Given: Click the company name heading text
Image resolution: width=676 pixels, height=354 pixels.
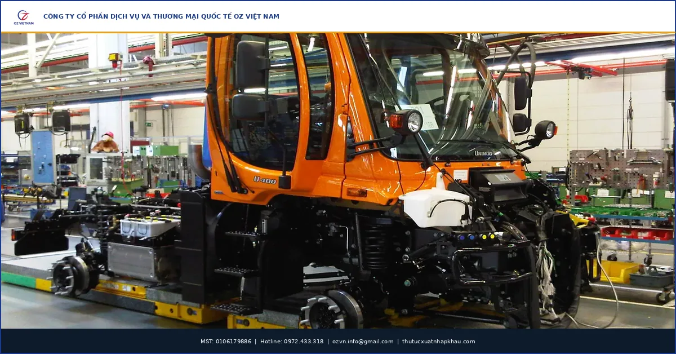Looking at the screenshot, I should click(x=161, y=16).
